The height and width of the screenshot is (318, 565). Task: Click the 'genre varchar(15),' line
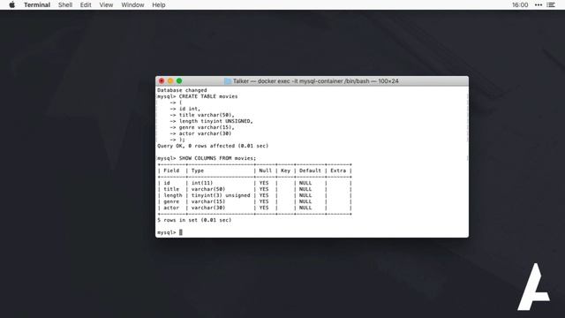click(202, 127)
